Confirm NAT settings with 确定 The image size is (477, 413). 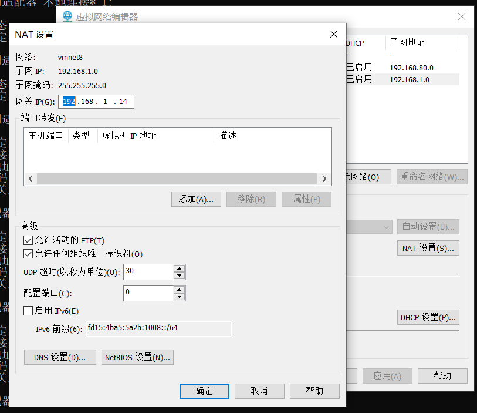click(x=204, y=391)
